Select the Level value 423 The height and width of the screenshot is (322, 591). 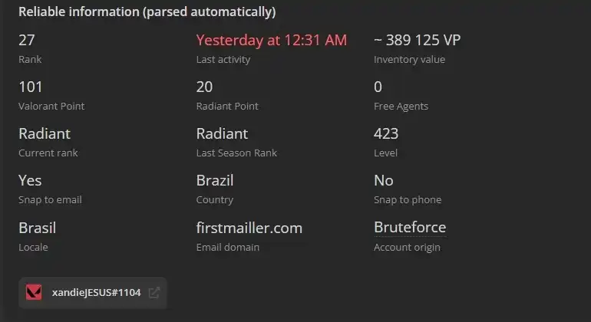coord(386,133)
